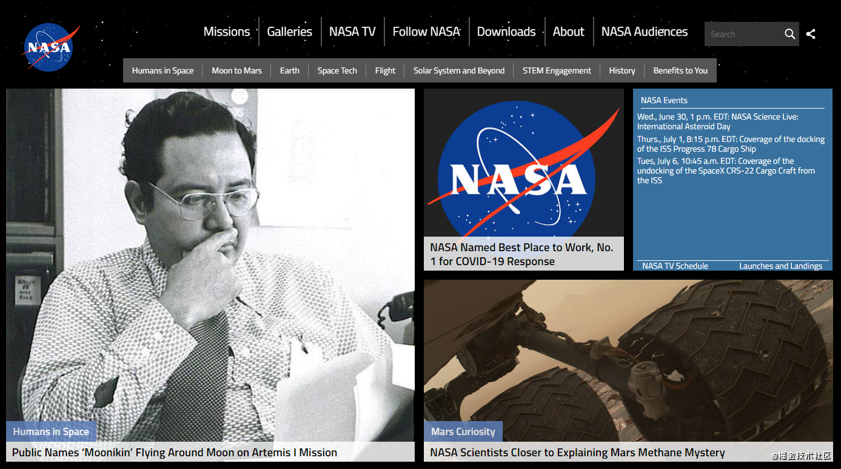Image resolution: width=841 pixels, height=469 pixels.
Task: Open the NASA Audiences menu
Action: 645,32
